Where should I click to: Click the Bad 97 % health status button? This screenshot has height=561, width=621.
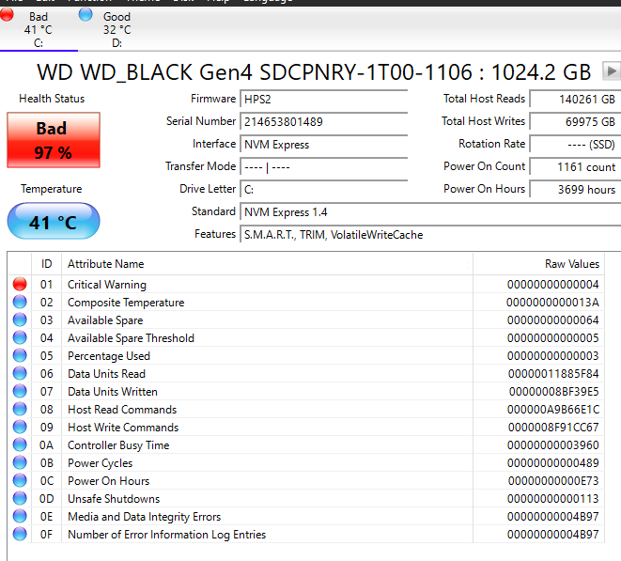54,140
